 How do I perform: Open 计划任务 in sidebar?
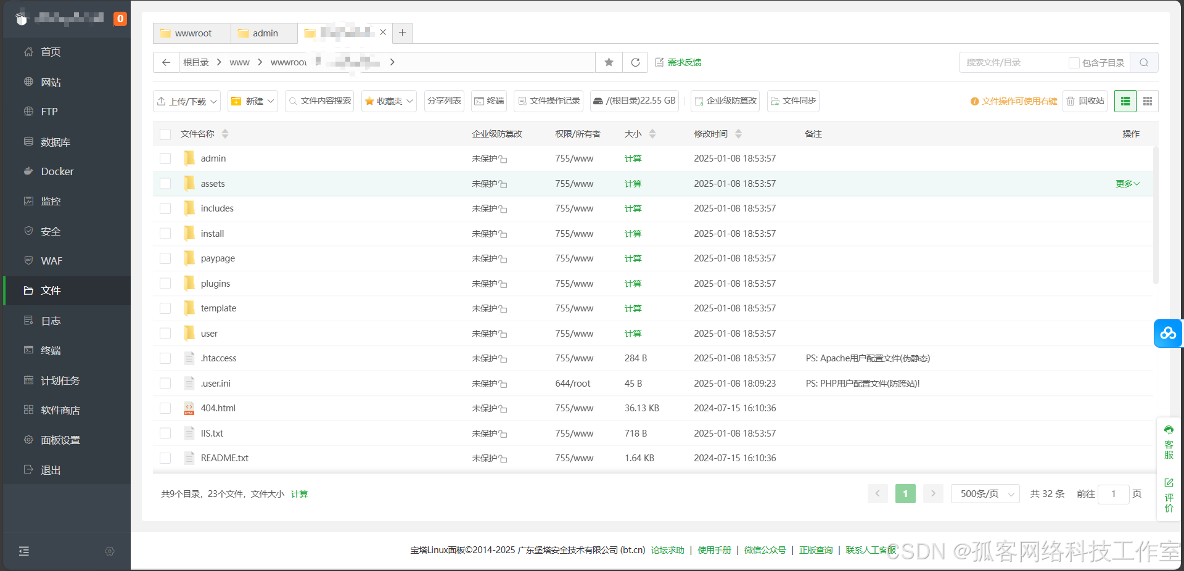67,380
